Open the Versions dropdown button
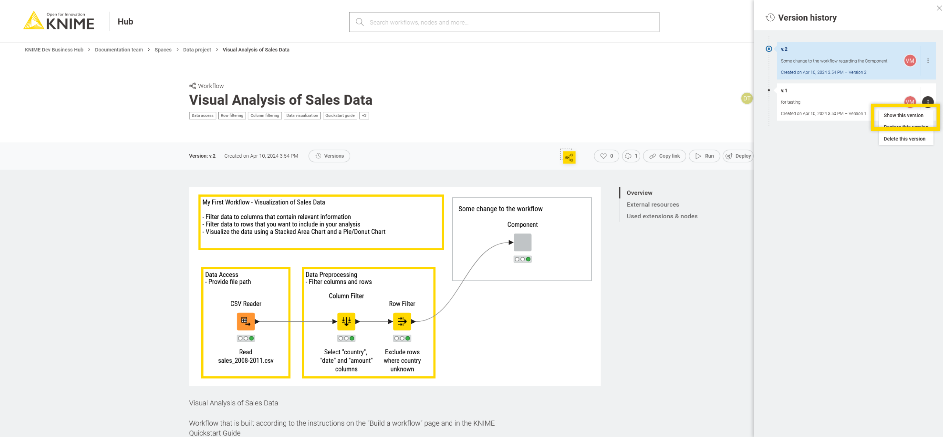Screen dimensions: 952x437 [x=330, y=156]
